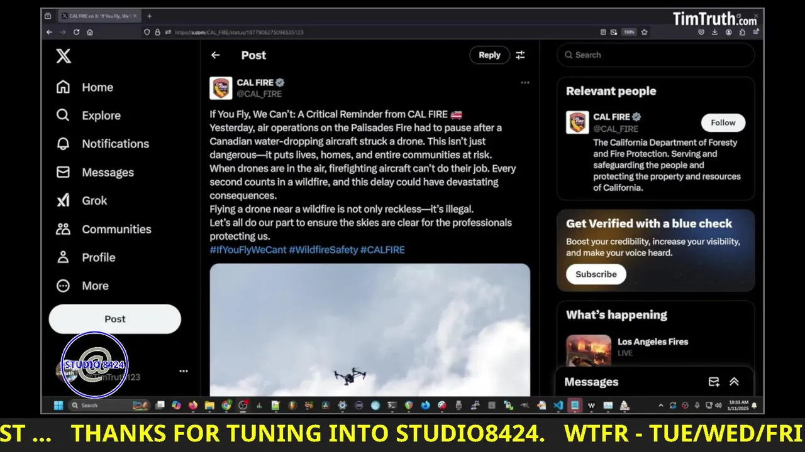
Task: Click the Pocket save icon in the toolbar
Action: 701,32
